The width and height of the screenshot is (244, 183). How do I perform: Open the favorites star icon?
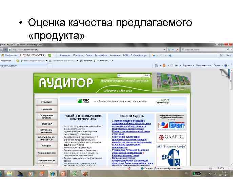pyautogui.click(x=18, y=61)
